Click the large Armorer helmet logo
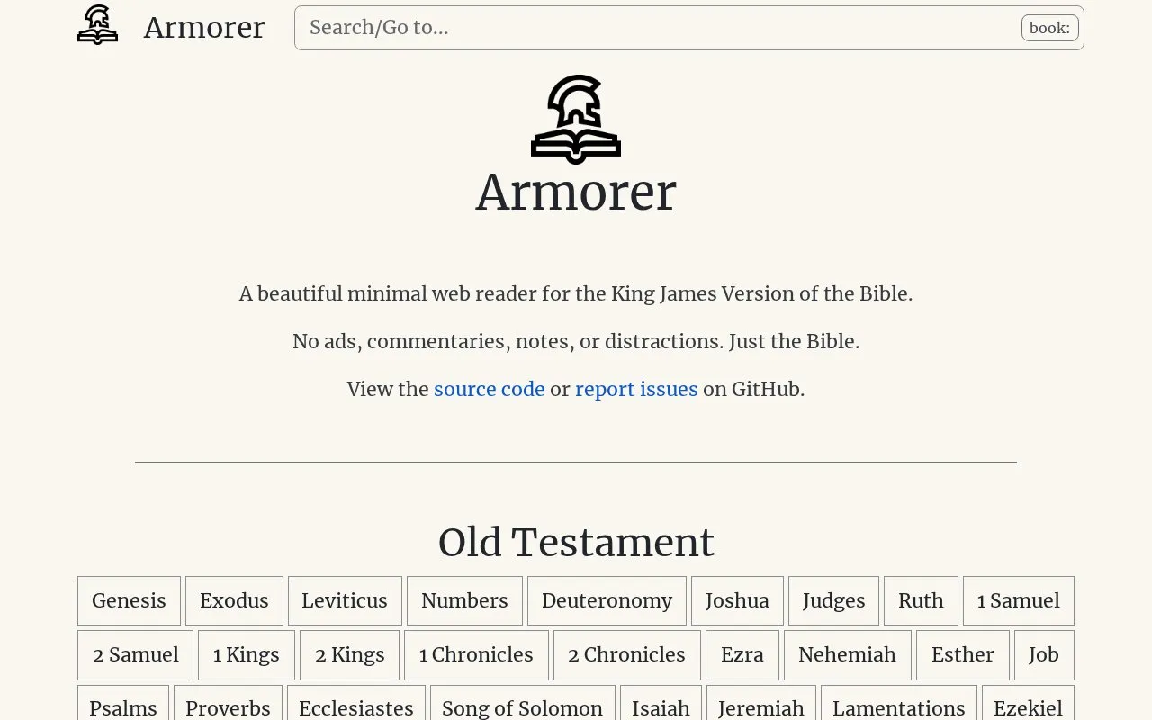This screenshot has height=720, width=1152. [576, 120]
